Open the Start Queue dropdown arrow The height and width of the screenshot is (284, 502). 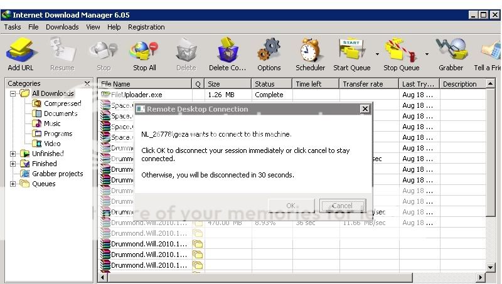pos(377,54)
